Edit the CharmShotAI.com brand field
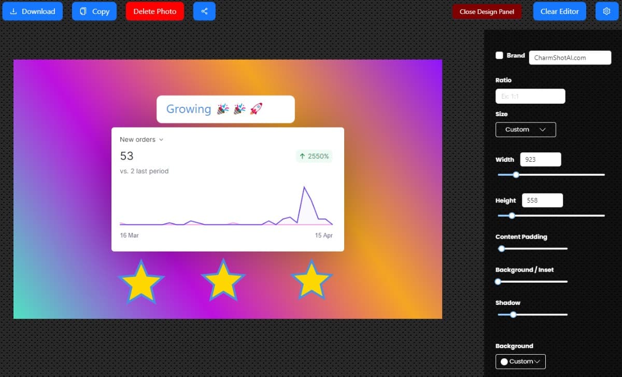Image resolution: width=622 pixels, height=377 pixels. pyautogui.click(x=570, y=58)
